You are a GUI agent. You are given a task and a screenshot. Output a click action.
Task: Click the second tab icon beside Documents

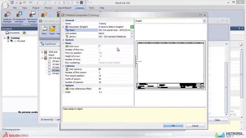[24, 33]
